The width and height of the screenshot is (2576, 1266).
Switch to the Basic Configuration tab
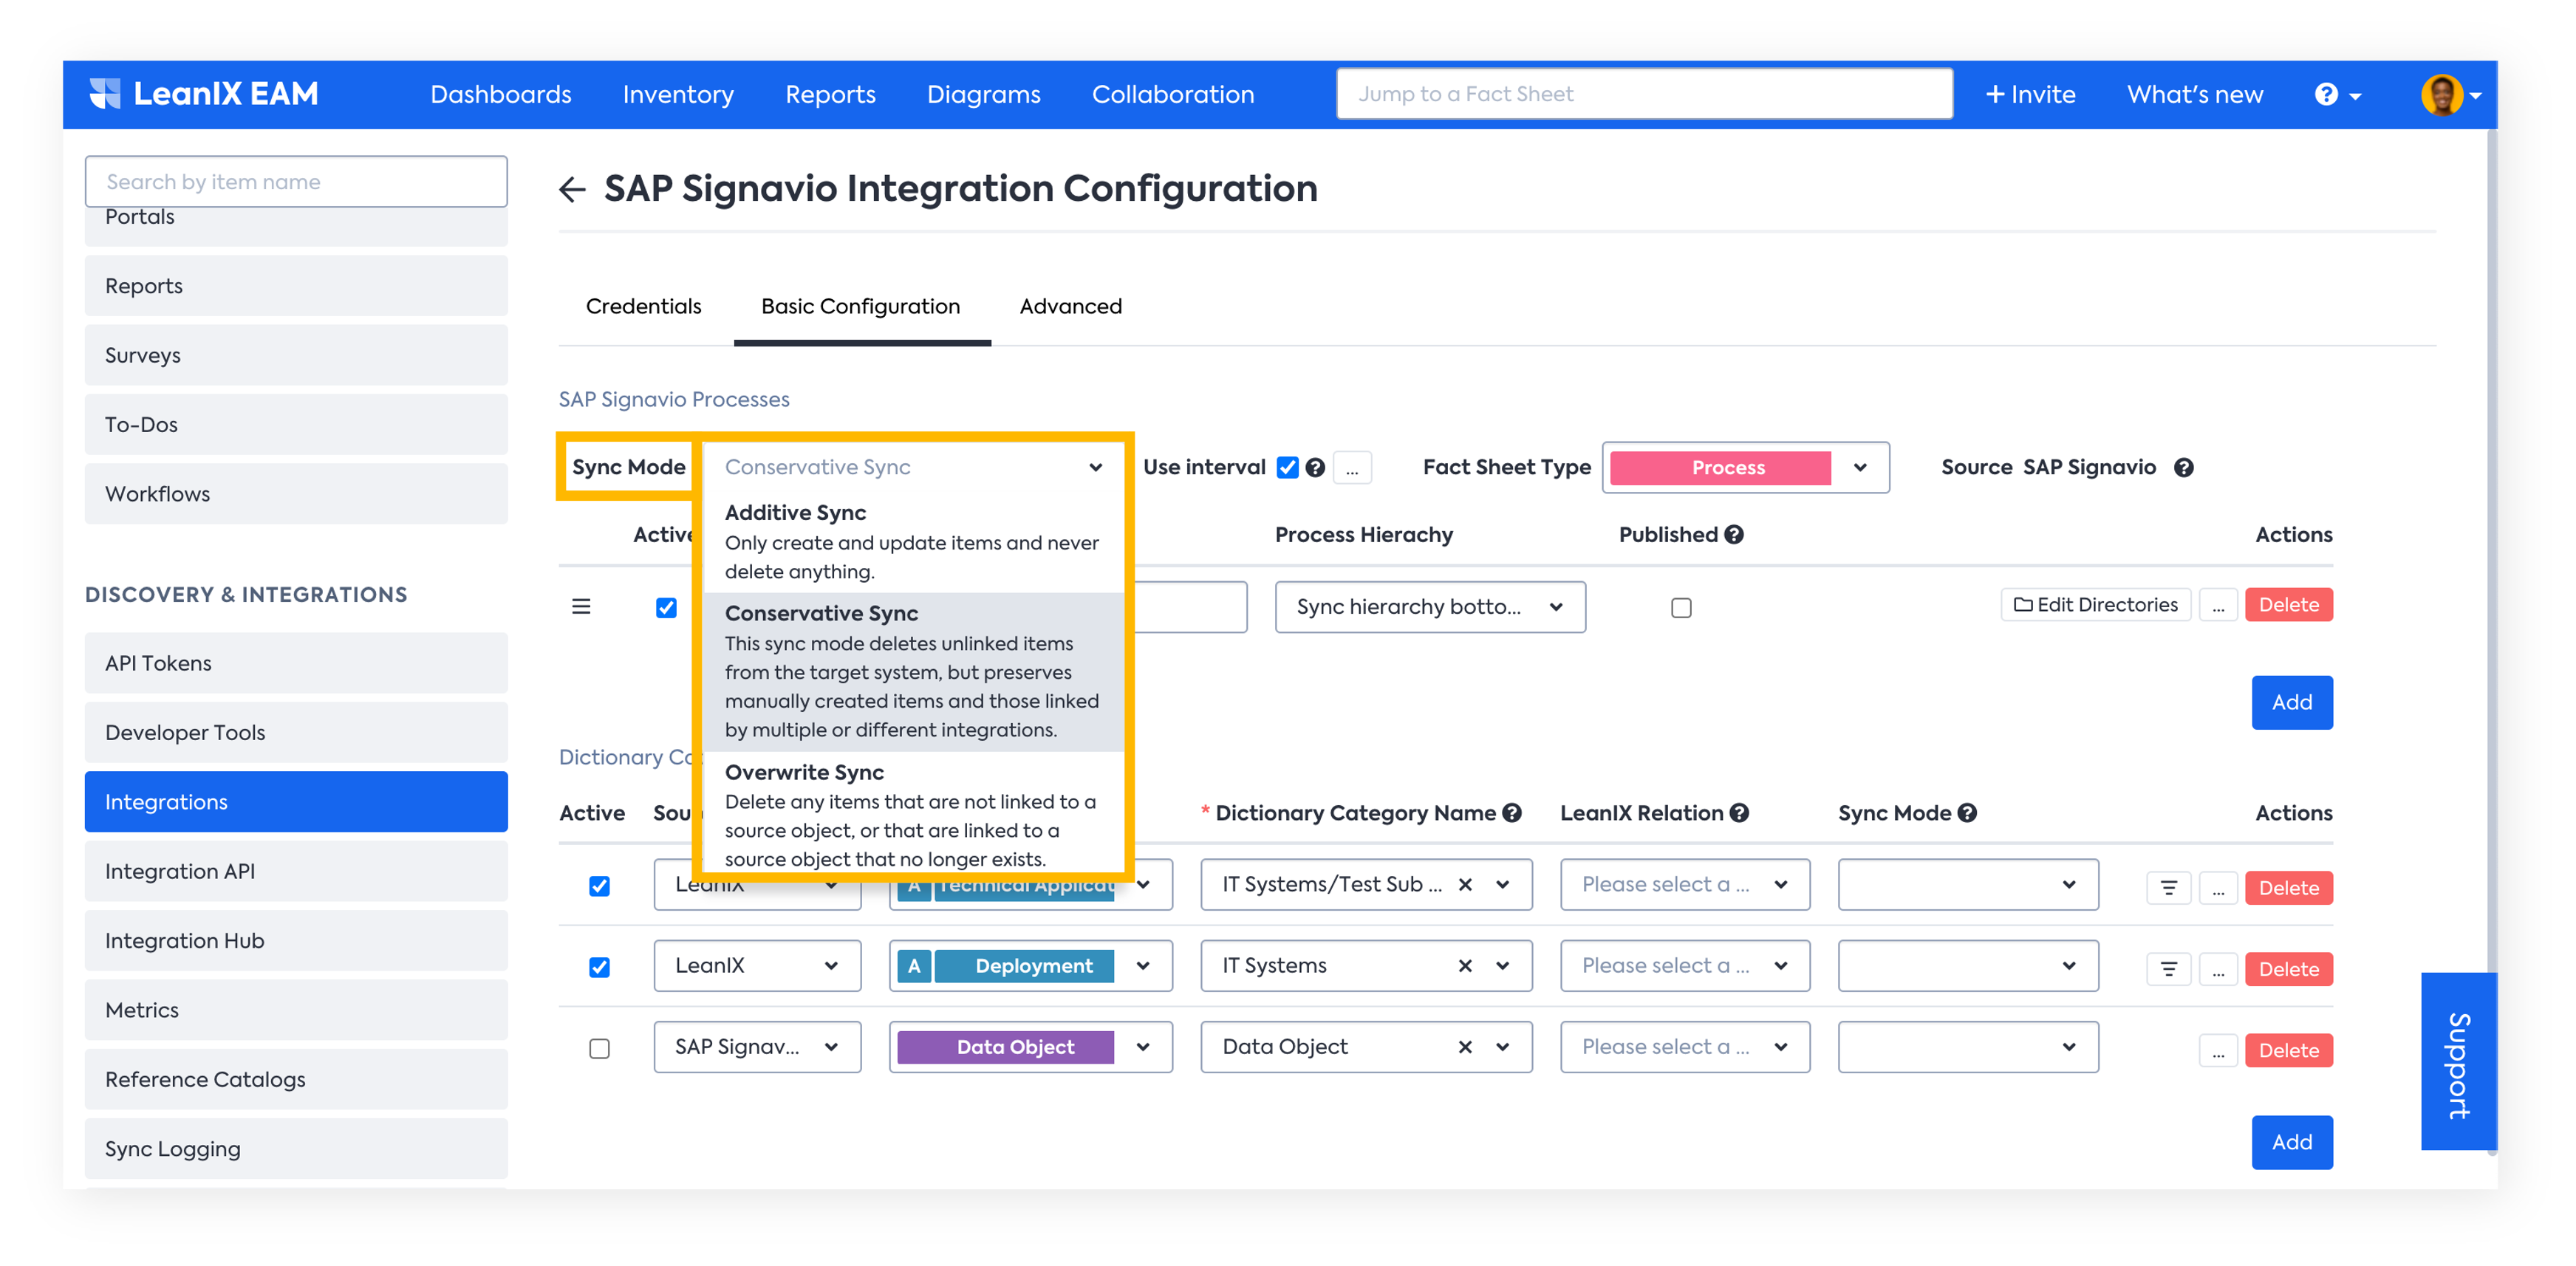coord(861,306)
